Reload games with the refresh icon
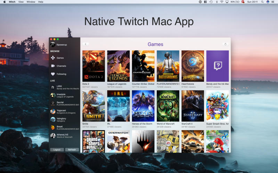 (225, 44)
